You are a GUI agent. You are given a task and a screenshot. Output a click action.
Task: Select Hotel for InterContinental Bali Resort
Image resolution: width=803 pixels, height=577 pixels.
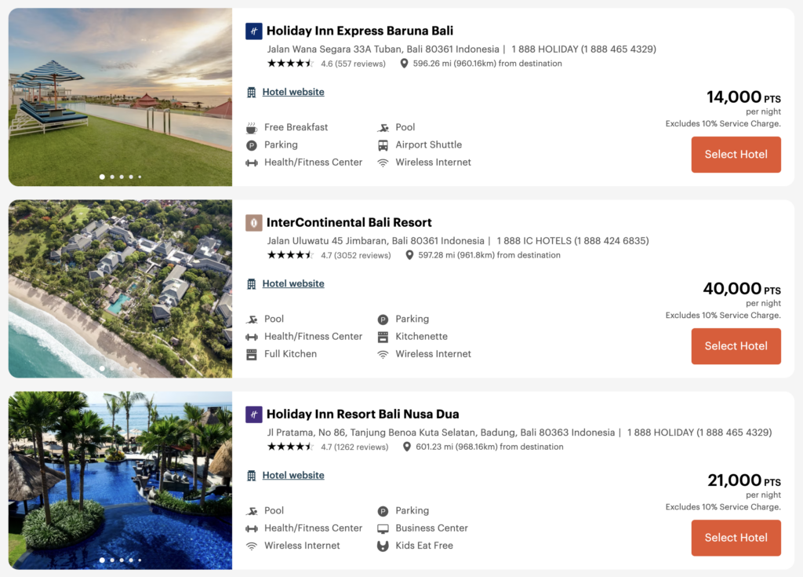736,346
